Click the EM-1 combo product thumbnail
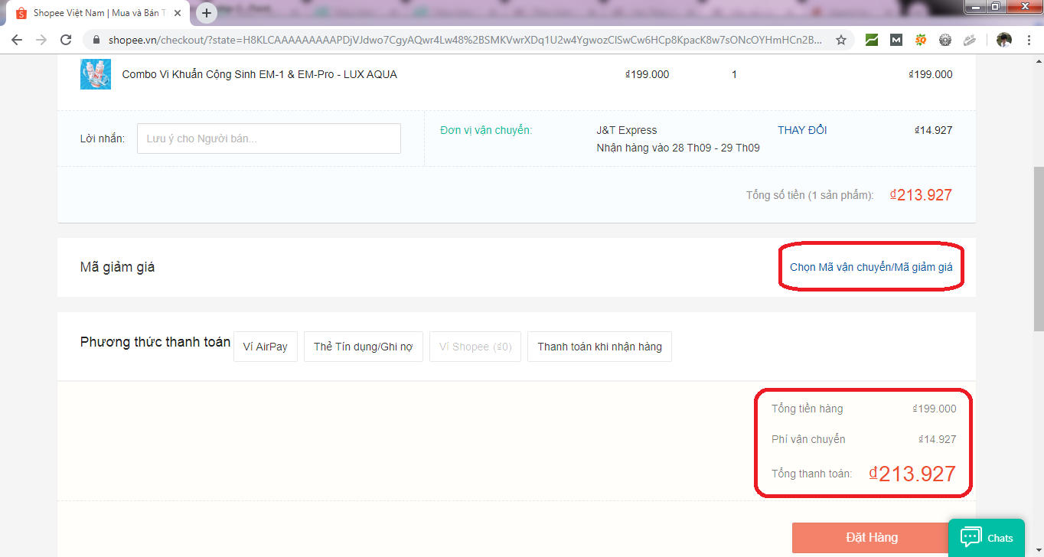 96,74
